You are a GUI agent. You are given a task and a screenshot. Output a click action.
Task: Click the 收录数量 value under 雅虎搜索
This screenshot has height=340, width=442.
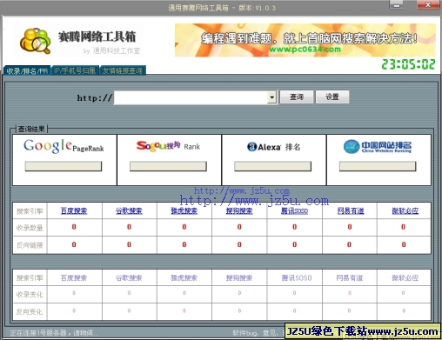coord(184,227)
